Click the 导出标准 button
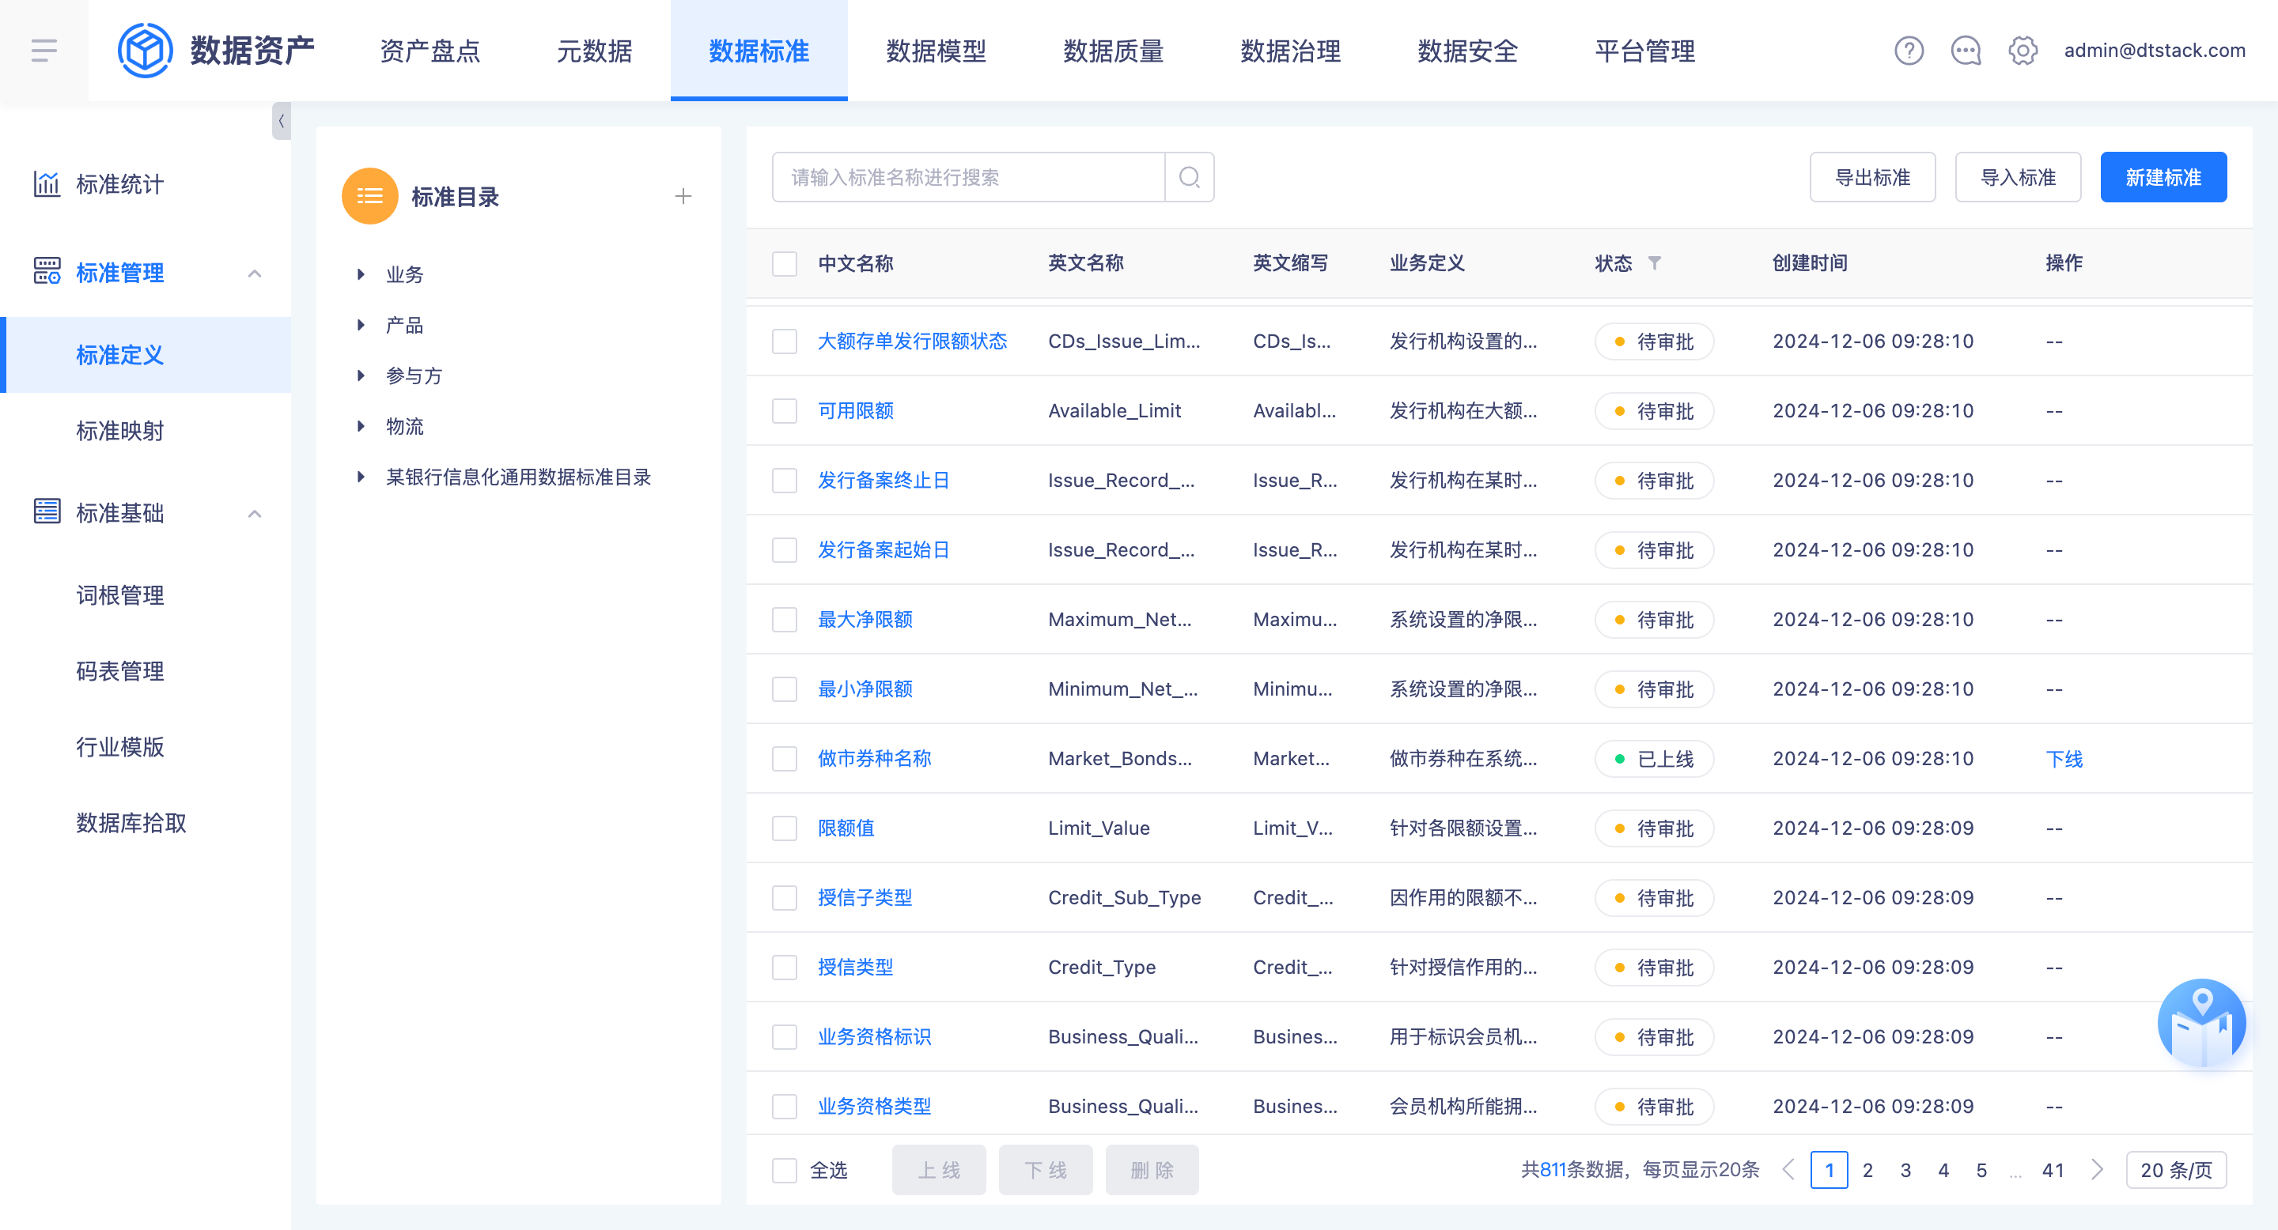The image size is (2278, 1230). pos(1872,178)
